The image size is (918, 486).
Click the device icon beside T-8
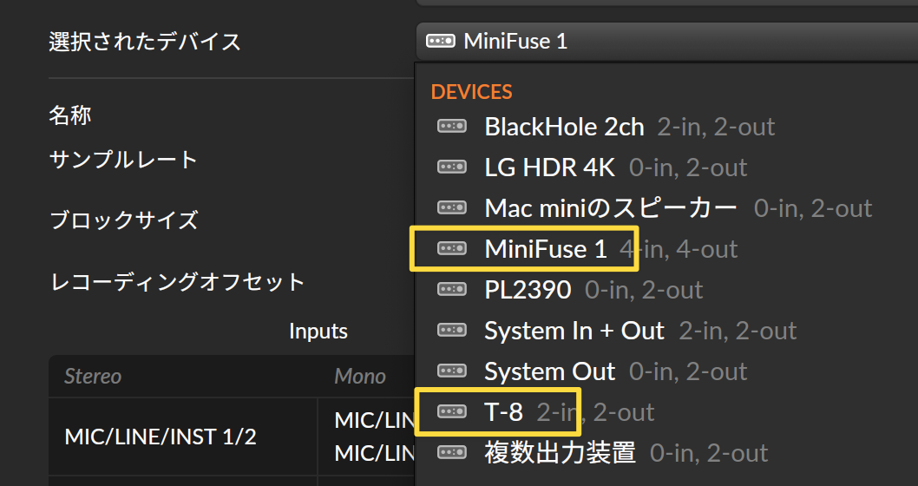pos(452,411)
